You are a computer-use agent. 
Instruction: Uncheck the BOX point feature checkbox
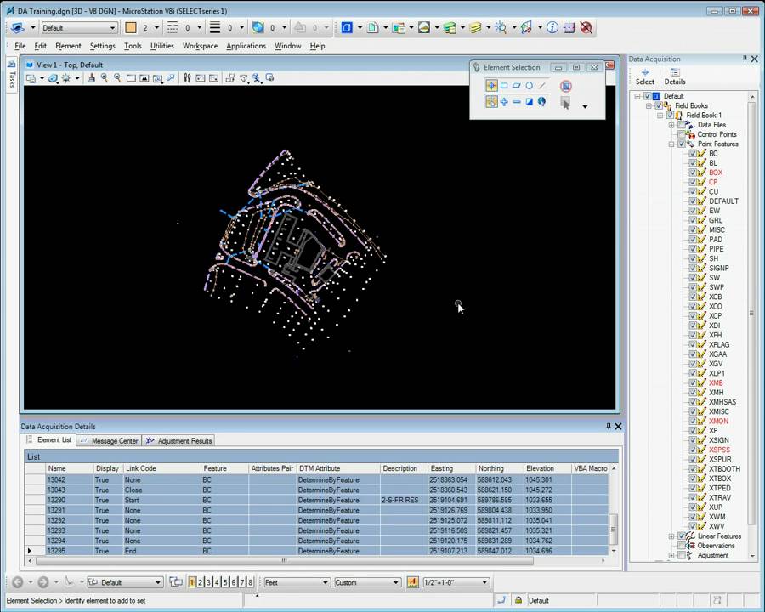tap(693, 173)
